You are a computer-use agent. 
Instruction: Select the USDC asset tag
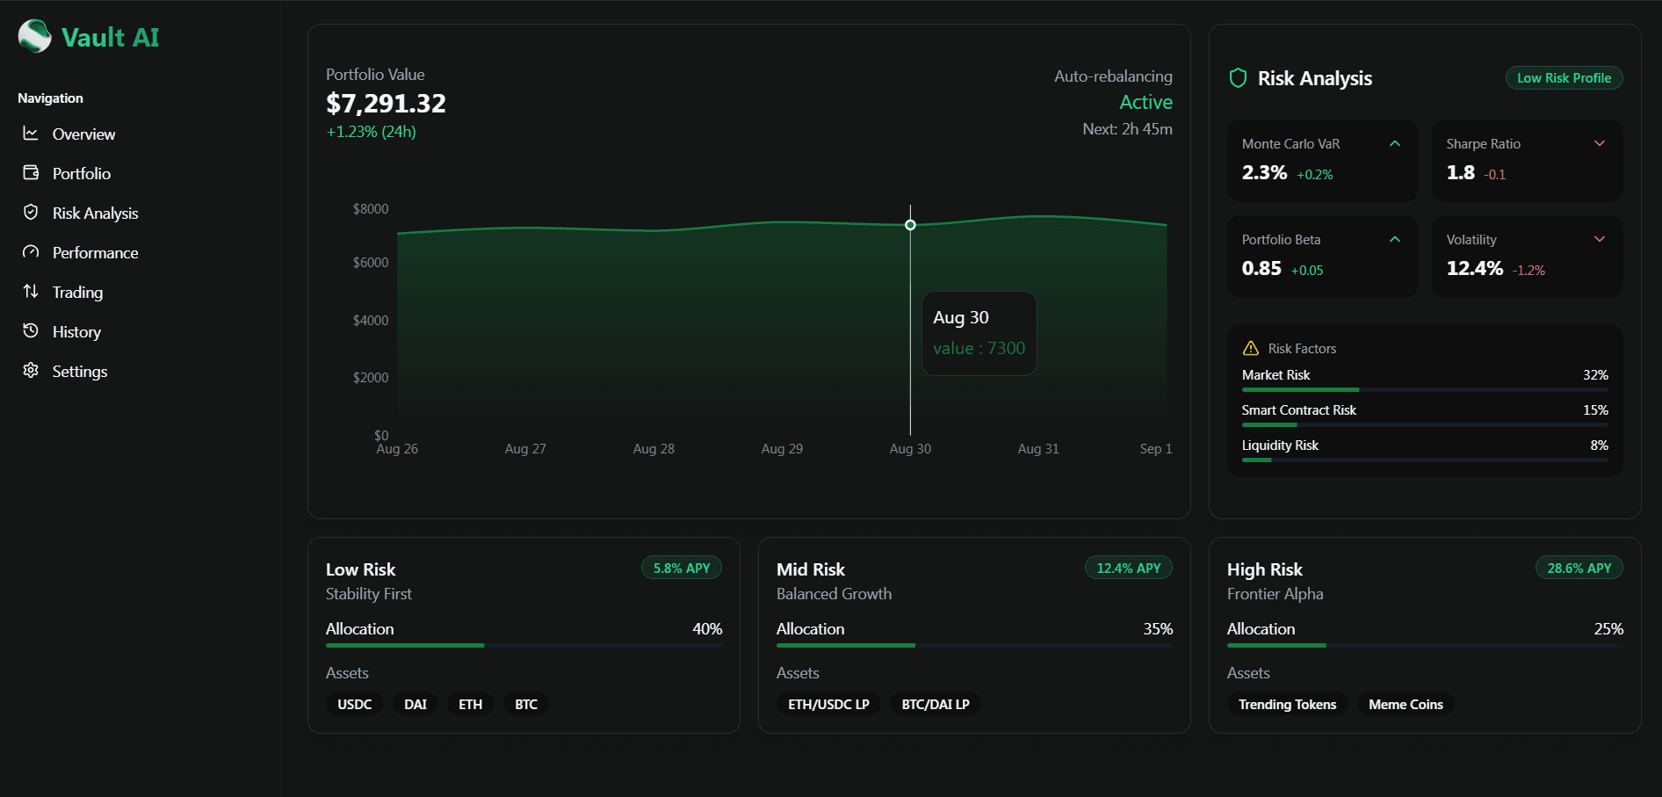tap(354, 703)
